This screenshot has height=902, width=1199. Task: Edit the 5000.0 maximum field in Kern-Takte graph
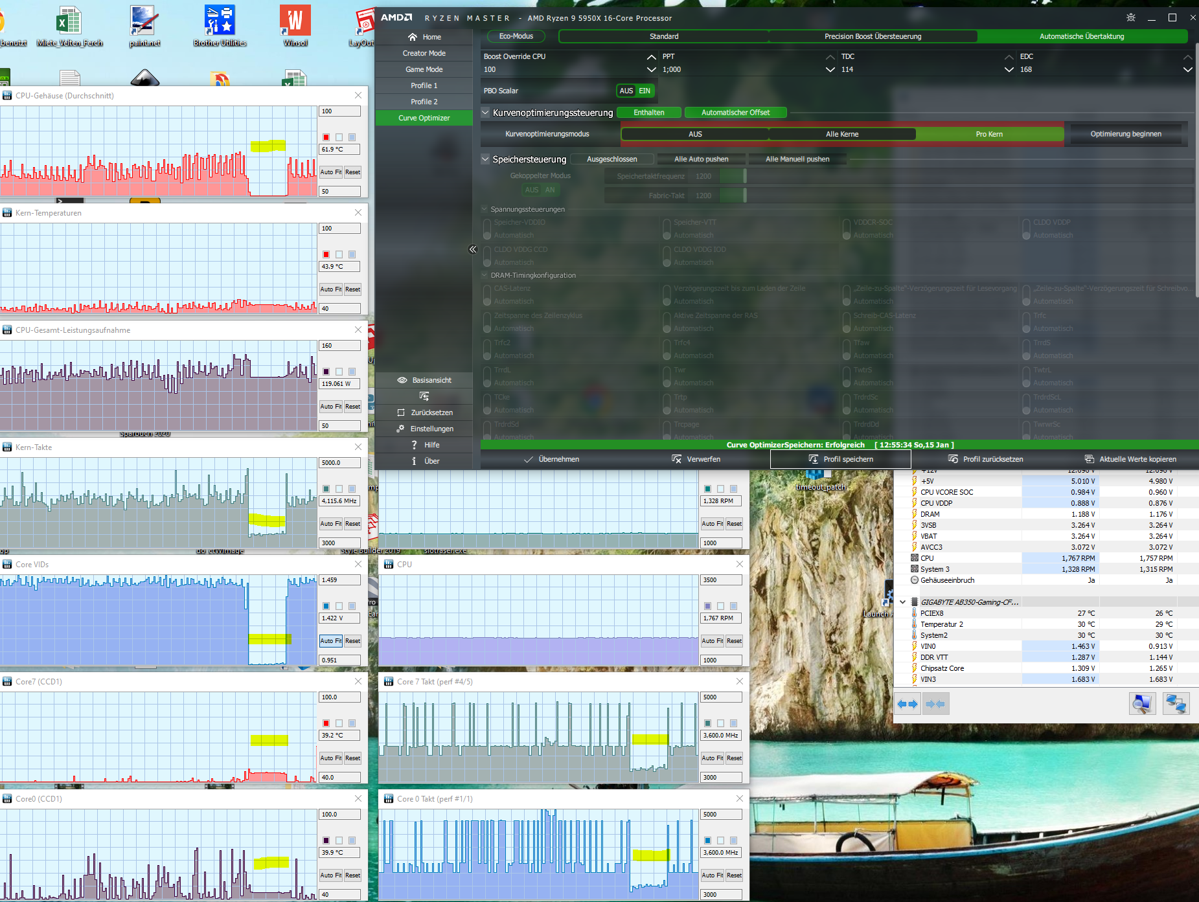[340, 463]
